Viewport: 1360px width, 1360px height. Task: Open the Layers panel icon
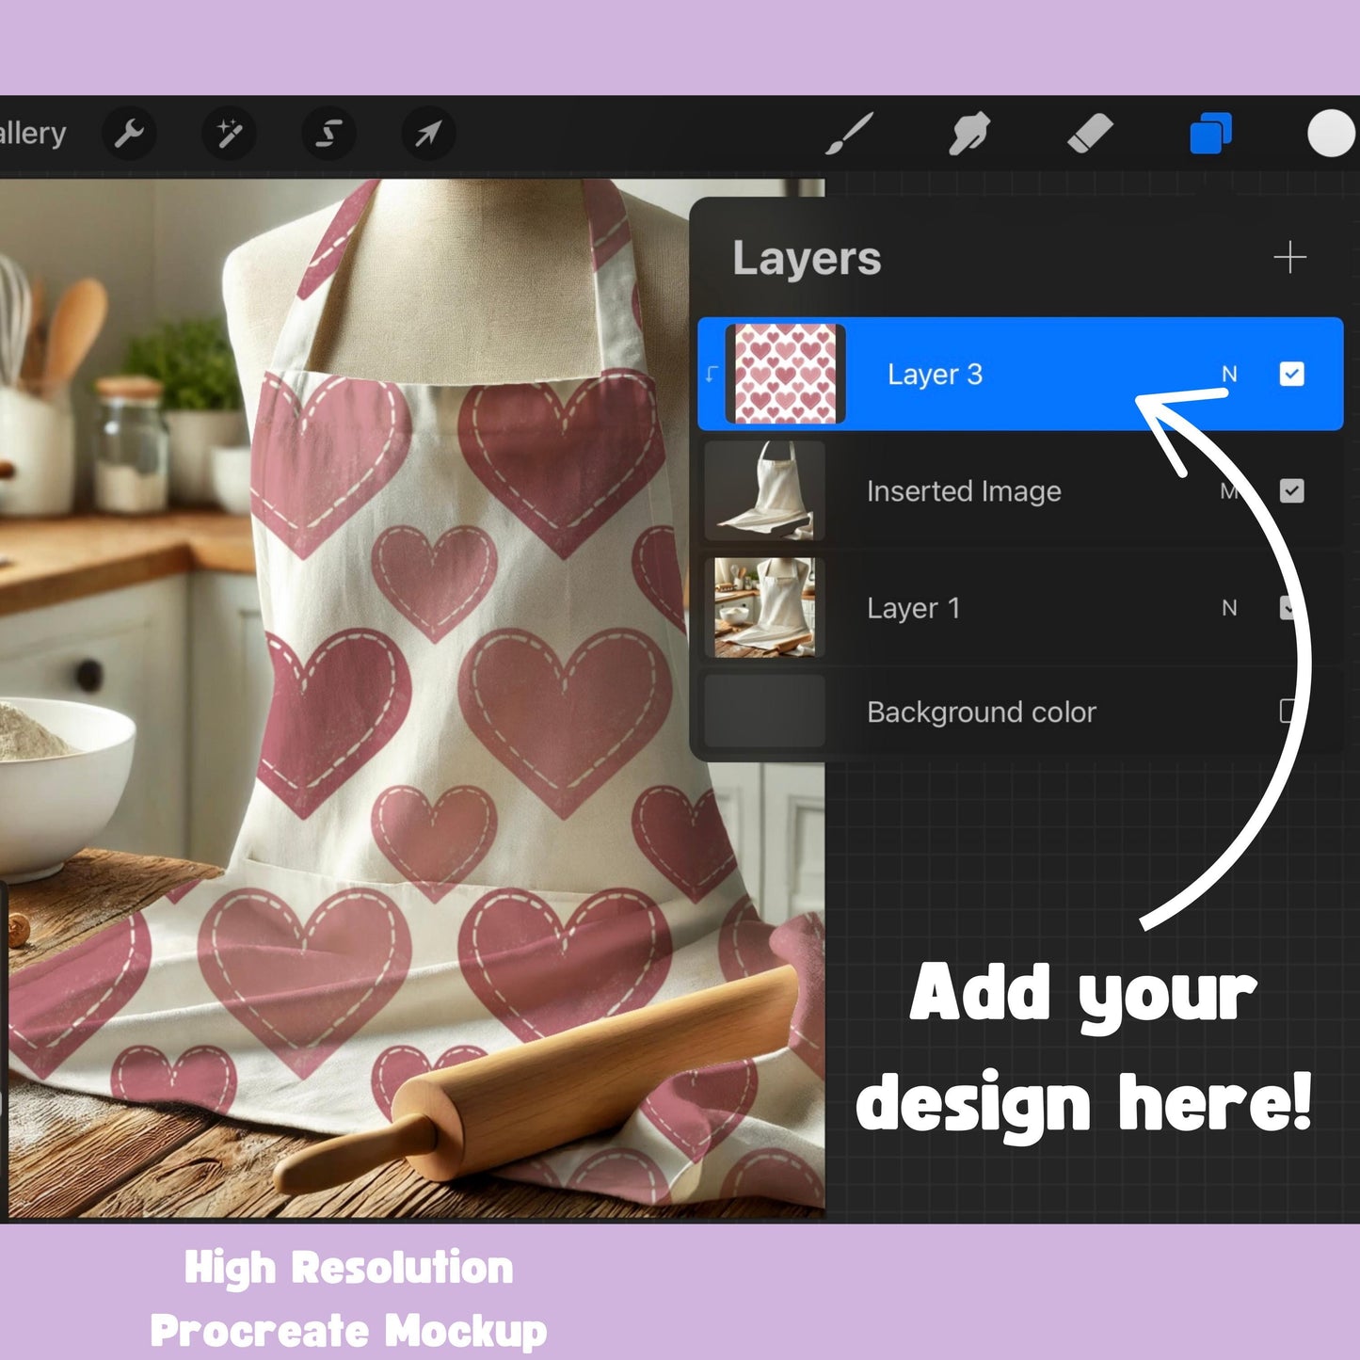click(x=1211, y=133)
